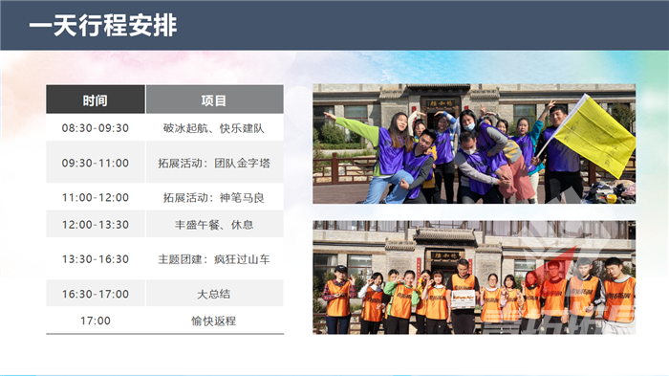Select the 08:30-09:30 time cell
Viewport: 669px width, 376px height.
96,128
